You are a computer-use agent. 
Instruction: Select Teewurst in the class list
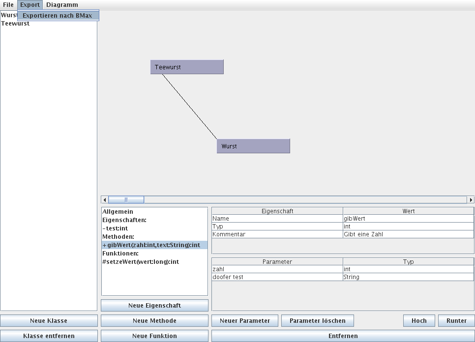(x=15, y=24)
